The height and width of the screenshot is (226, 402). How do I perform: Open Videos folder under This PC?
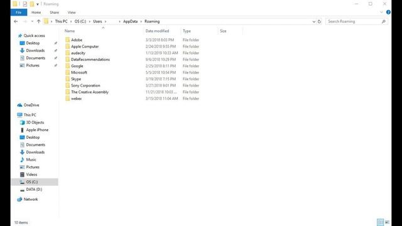31,175
